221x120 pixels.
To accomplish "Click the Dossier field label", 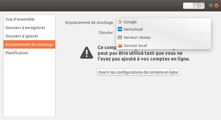I will [x=106, y=33].
